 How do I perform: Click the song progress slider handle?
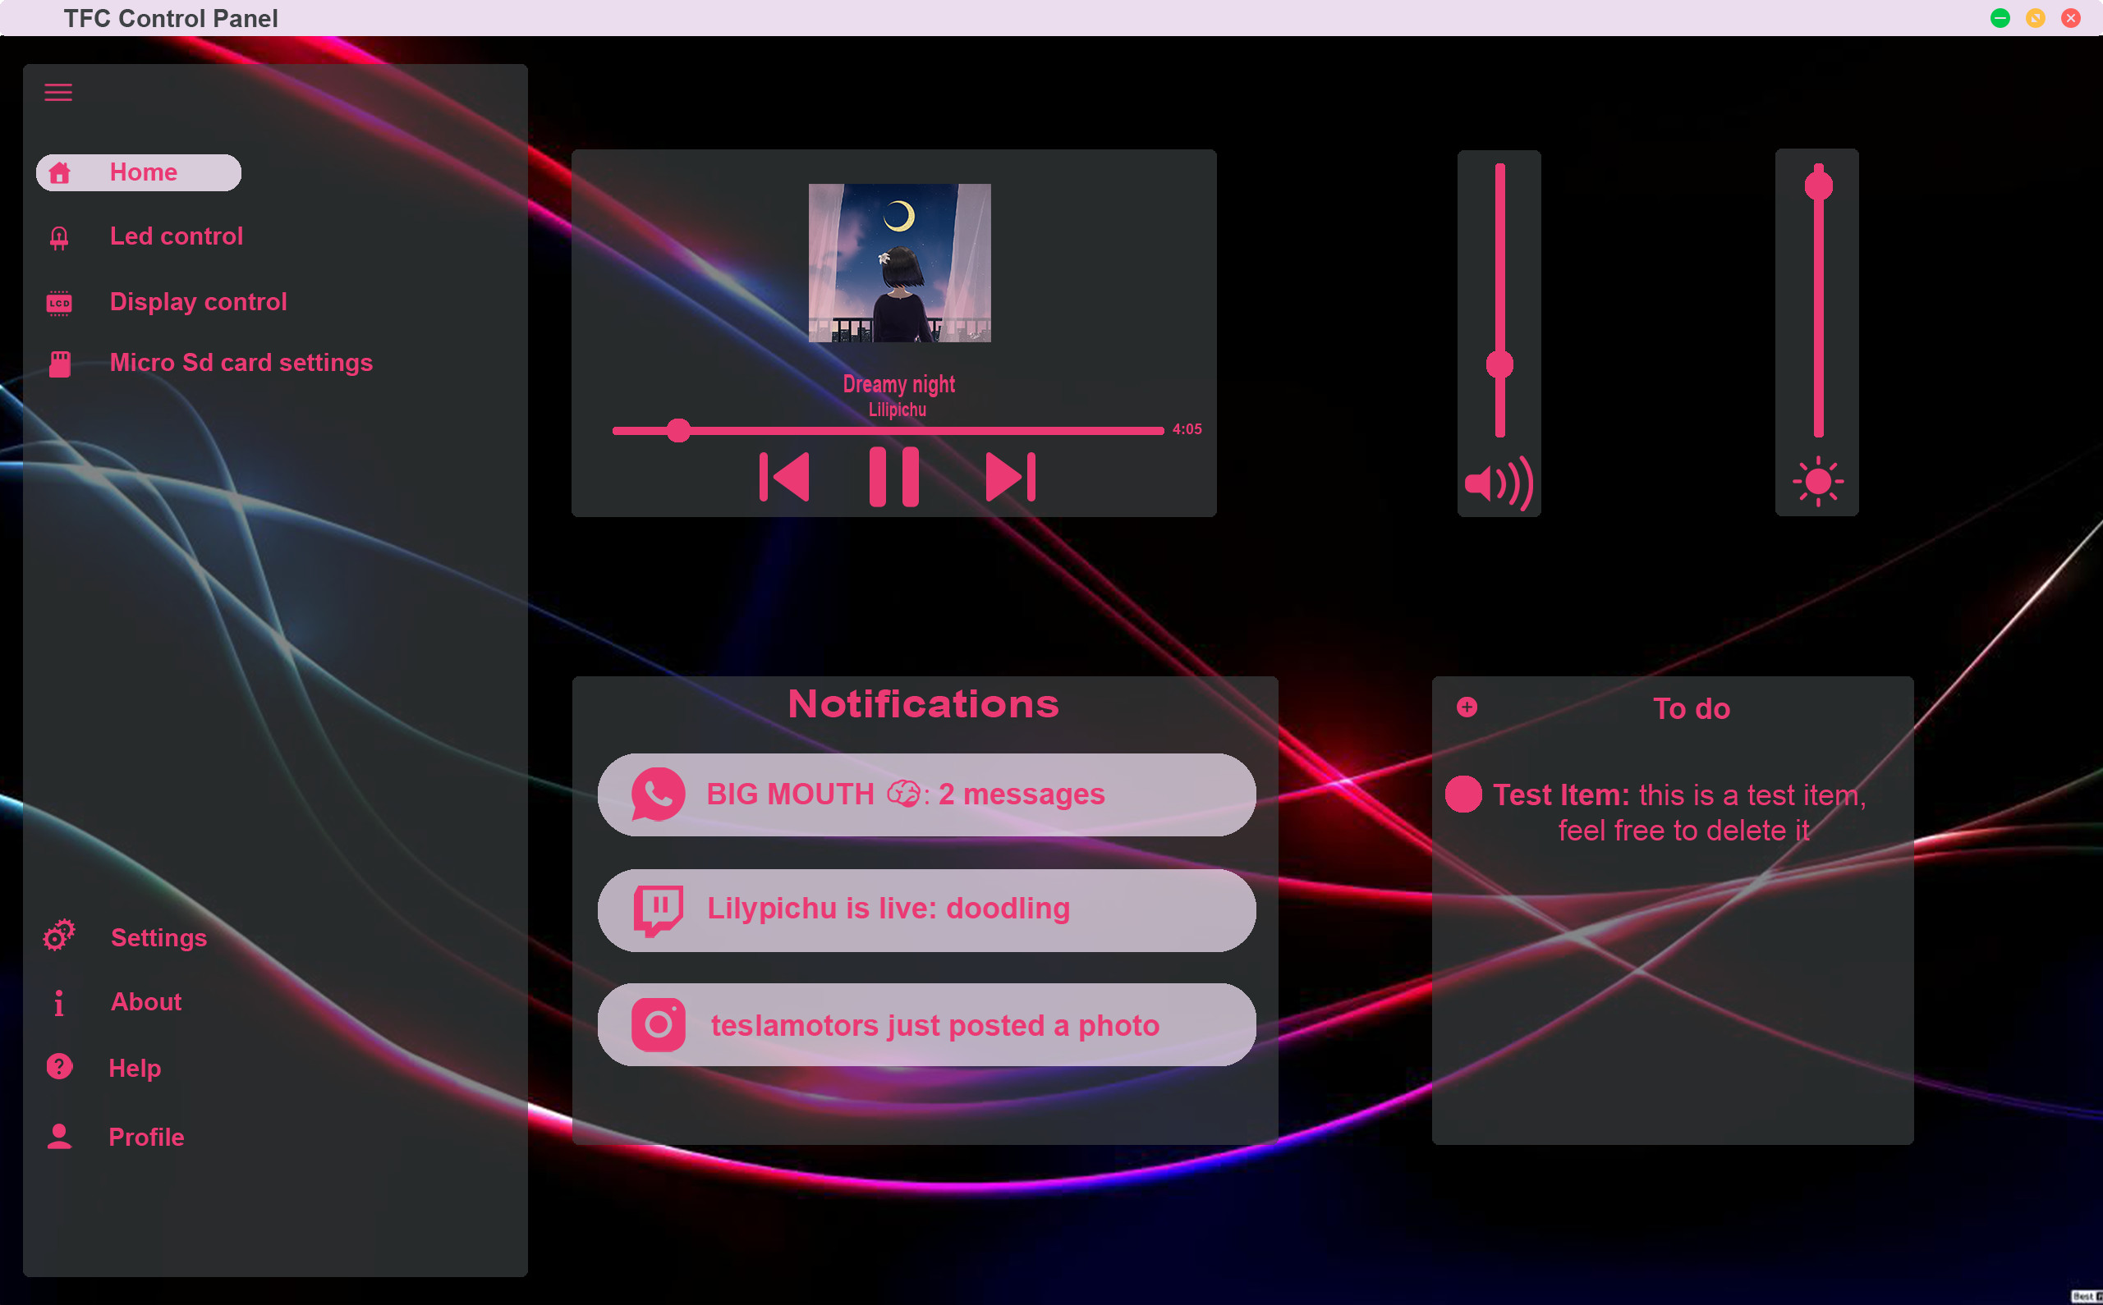coord(678,430)
